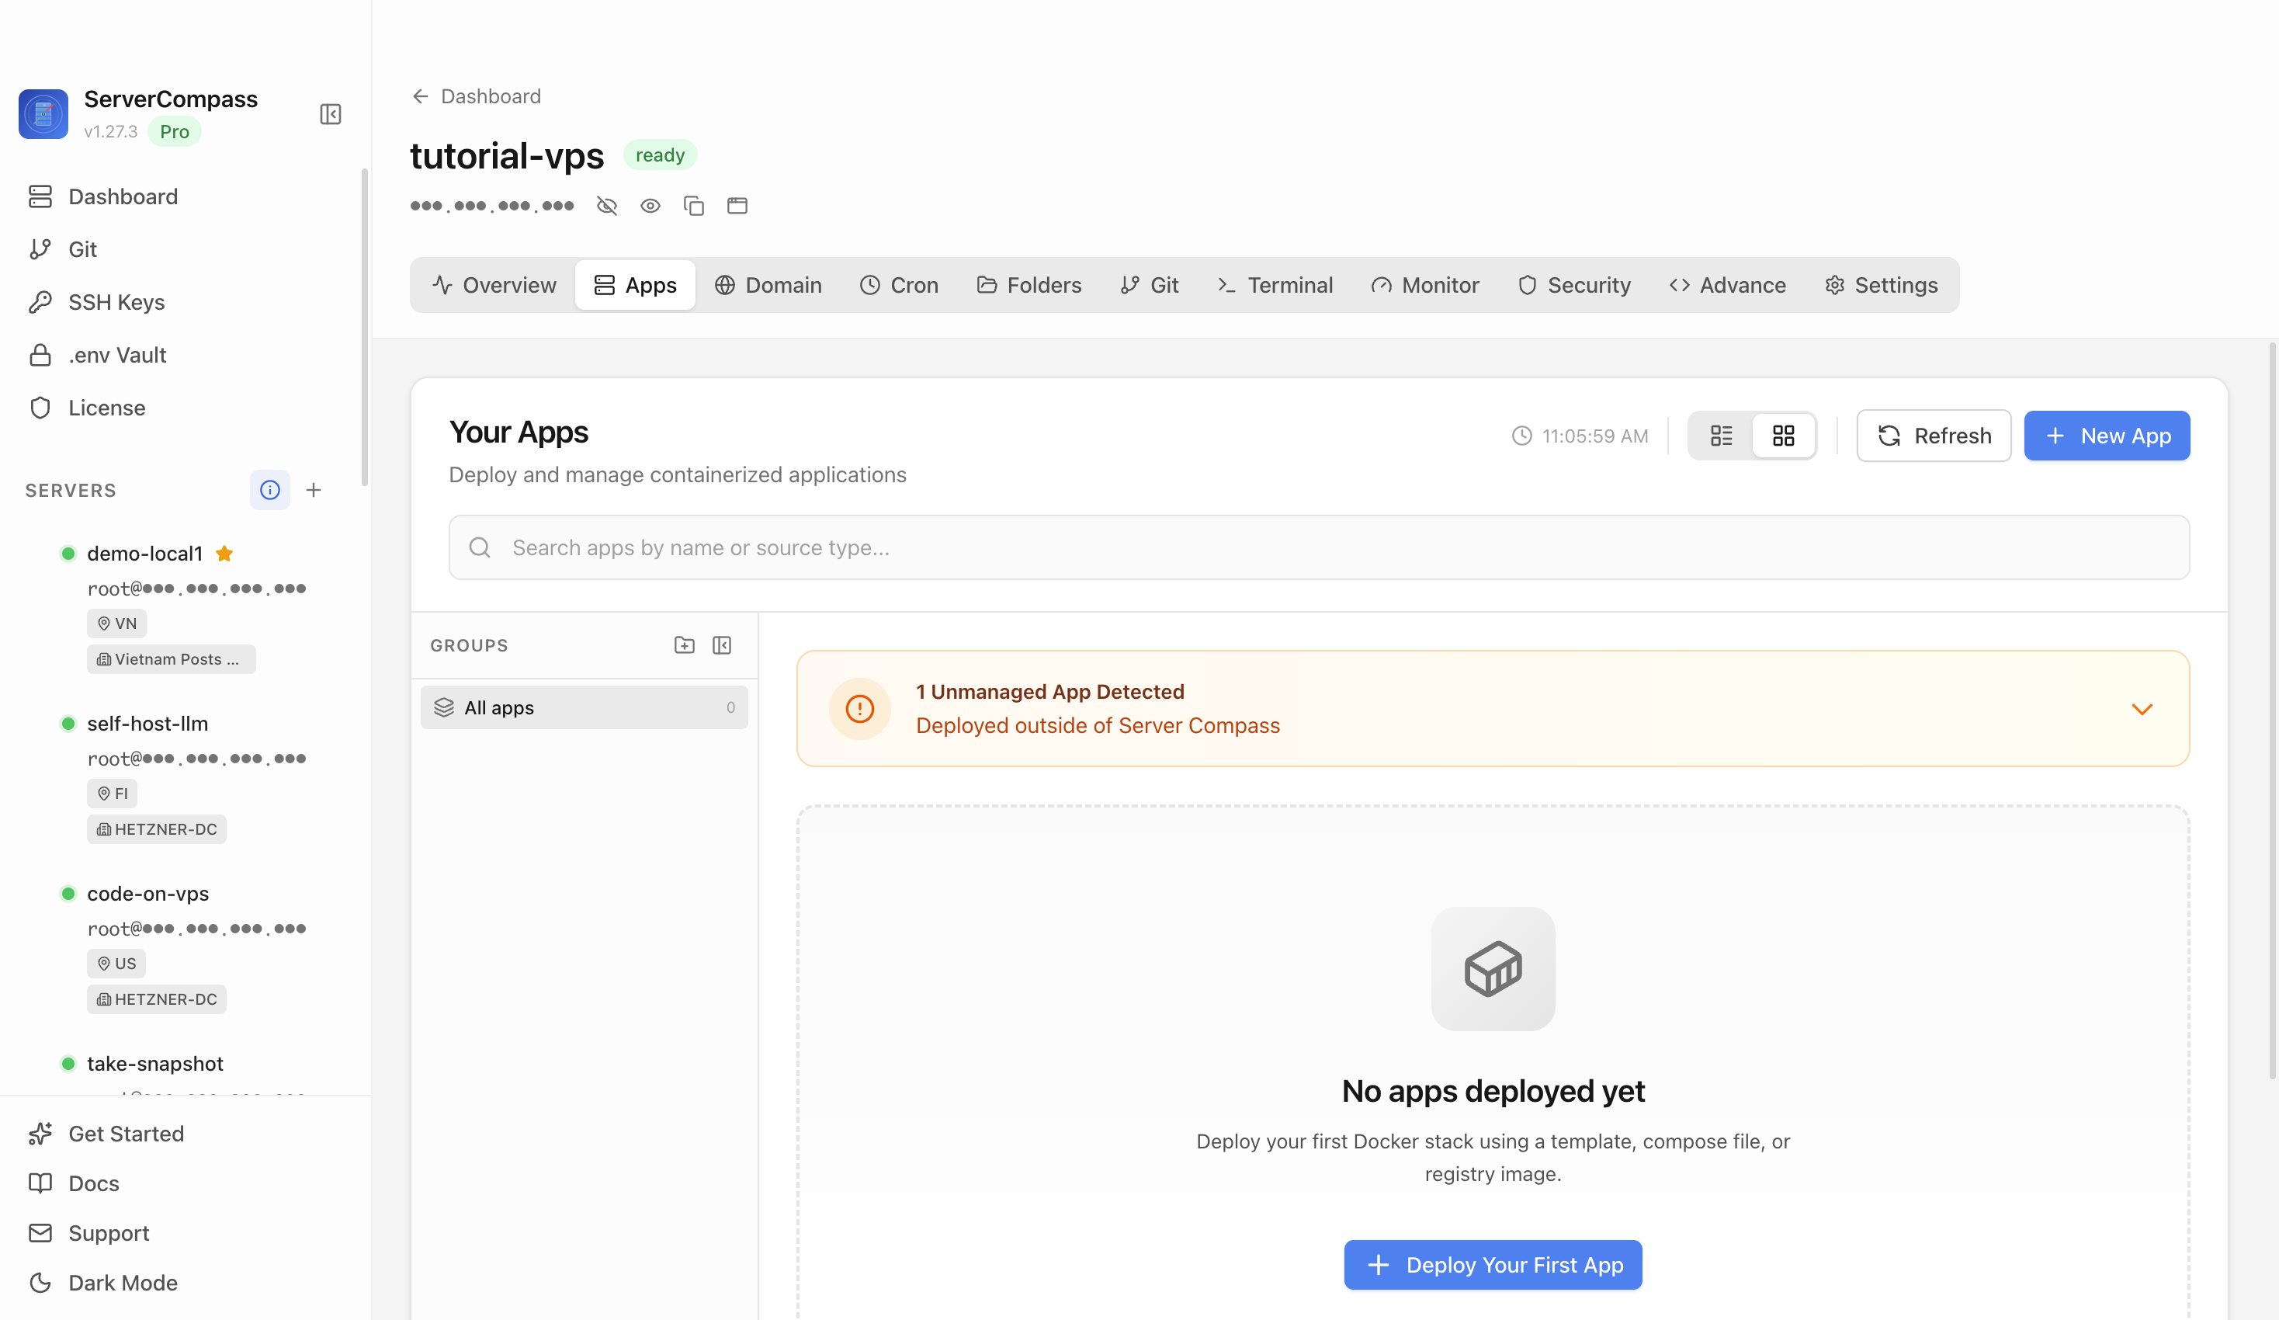Show servers info icon
This screenshot has width=2279, height=1320.
[269, 491]
